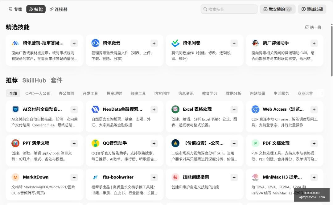Open the 【价值投资】-公司 card title

click(203, 143)
